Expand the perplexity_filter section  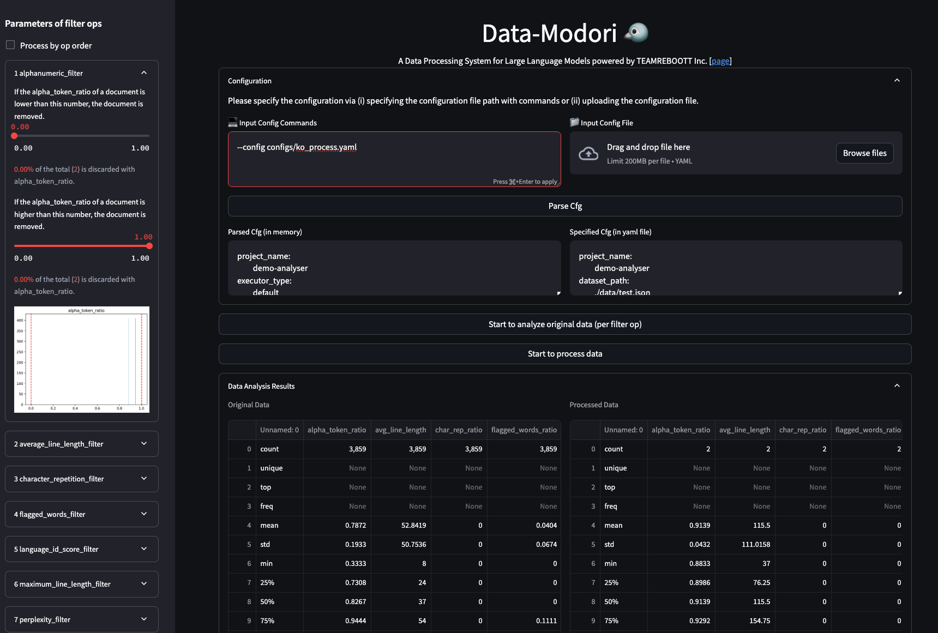[82, 619]
